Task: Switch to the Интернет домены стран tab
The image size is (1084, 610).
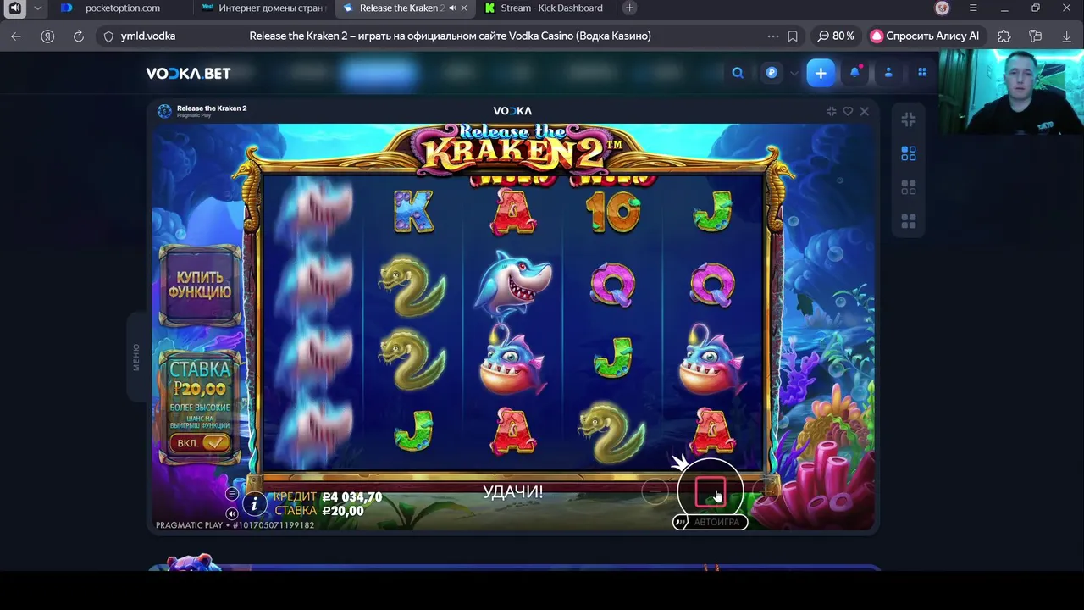Action: (264, 8)
